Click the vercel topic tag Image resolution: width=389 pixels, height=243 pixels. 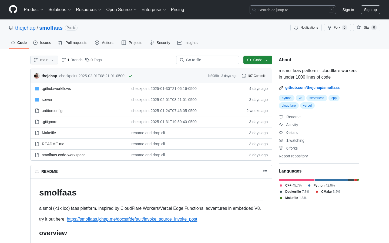pos(307,106)
